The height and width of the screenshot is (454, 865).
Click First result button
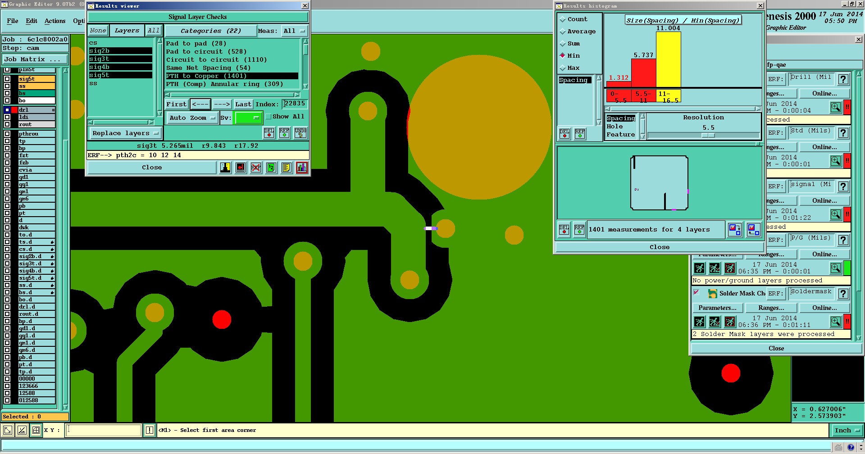tap(176, 104)
